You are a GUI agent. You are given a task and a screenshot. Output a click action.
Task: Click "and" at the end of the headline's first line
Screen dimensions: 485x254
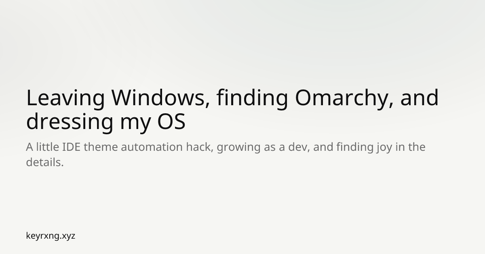tap(419, 98)
